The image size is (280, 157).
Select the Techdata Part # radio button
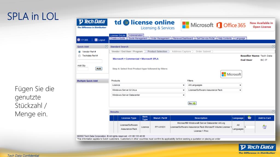[x=80, y=56]
